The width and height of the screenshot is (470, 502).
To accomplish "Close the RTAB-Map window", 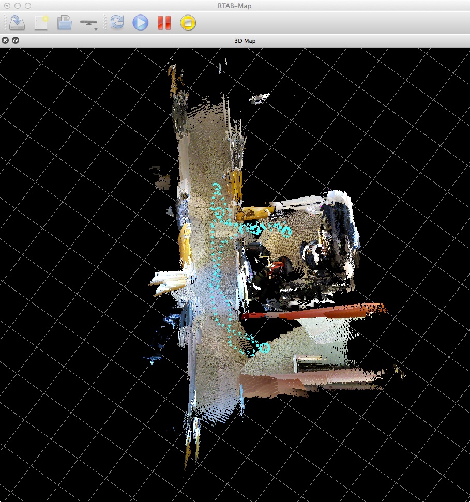I will click(7, 5).
